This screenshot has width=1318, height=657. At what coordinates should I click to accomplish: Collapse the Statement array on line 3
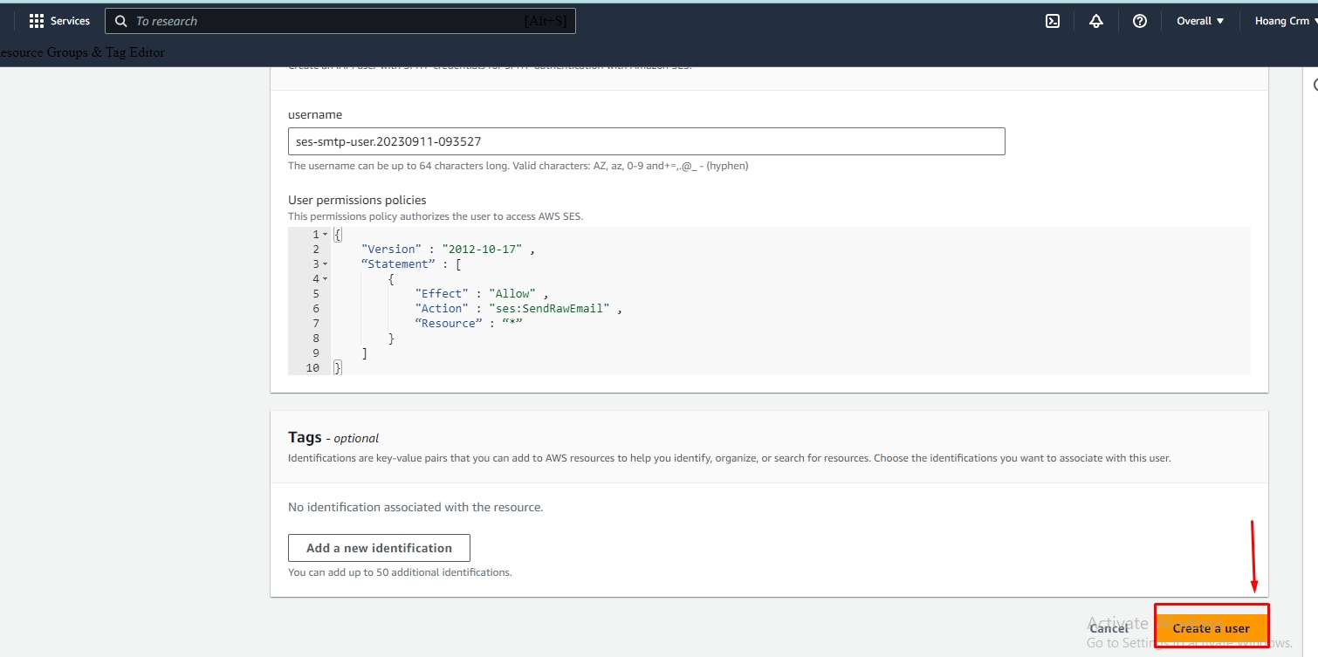coord(326,264)
